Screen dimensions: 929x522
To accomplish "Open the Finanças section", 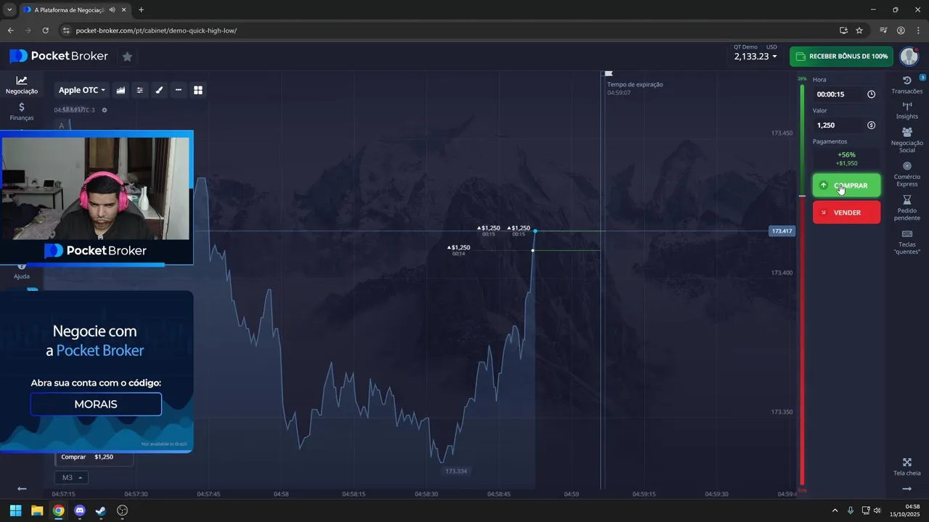I will click(21, 111).
